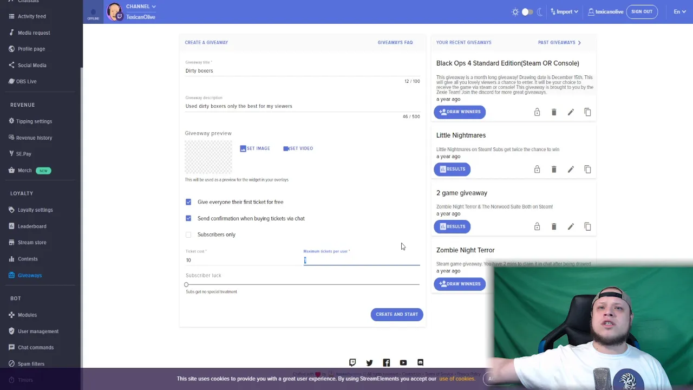Duplicate the Black Ops 4 giveaway
Screen dimensions: 693x390
pyautogui.click(x=587, y=112)
